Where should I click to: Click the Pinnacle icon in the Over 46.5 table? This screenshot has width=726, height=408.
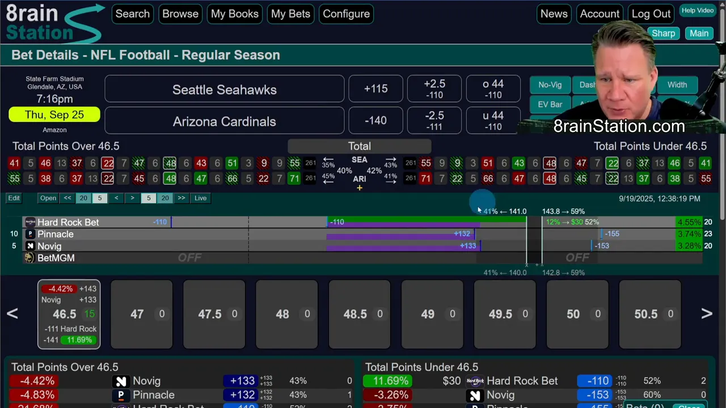tap(120, 395)
